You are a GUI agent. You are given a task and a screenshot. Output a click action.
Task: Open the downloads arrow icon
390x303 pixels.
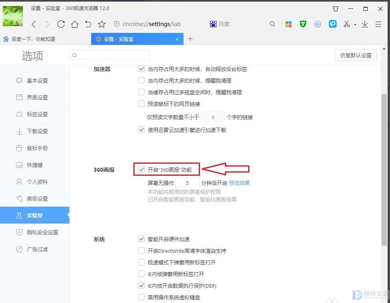(365, 24)
